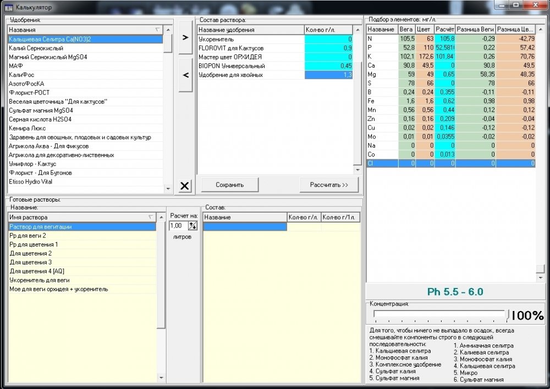The width and height of the screenshot is (550, 389).
Task: Select the Ca row in elements table
Action: click(x=451, y=65)
